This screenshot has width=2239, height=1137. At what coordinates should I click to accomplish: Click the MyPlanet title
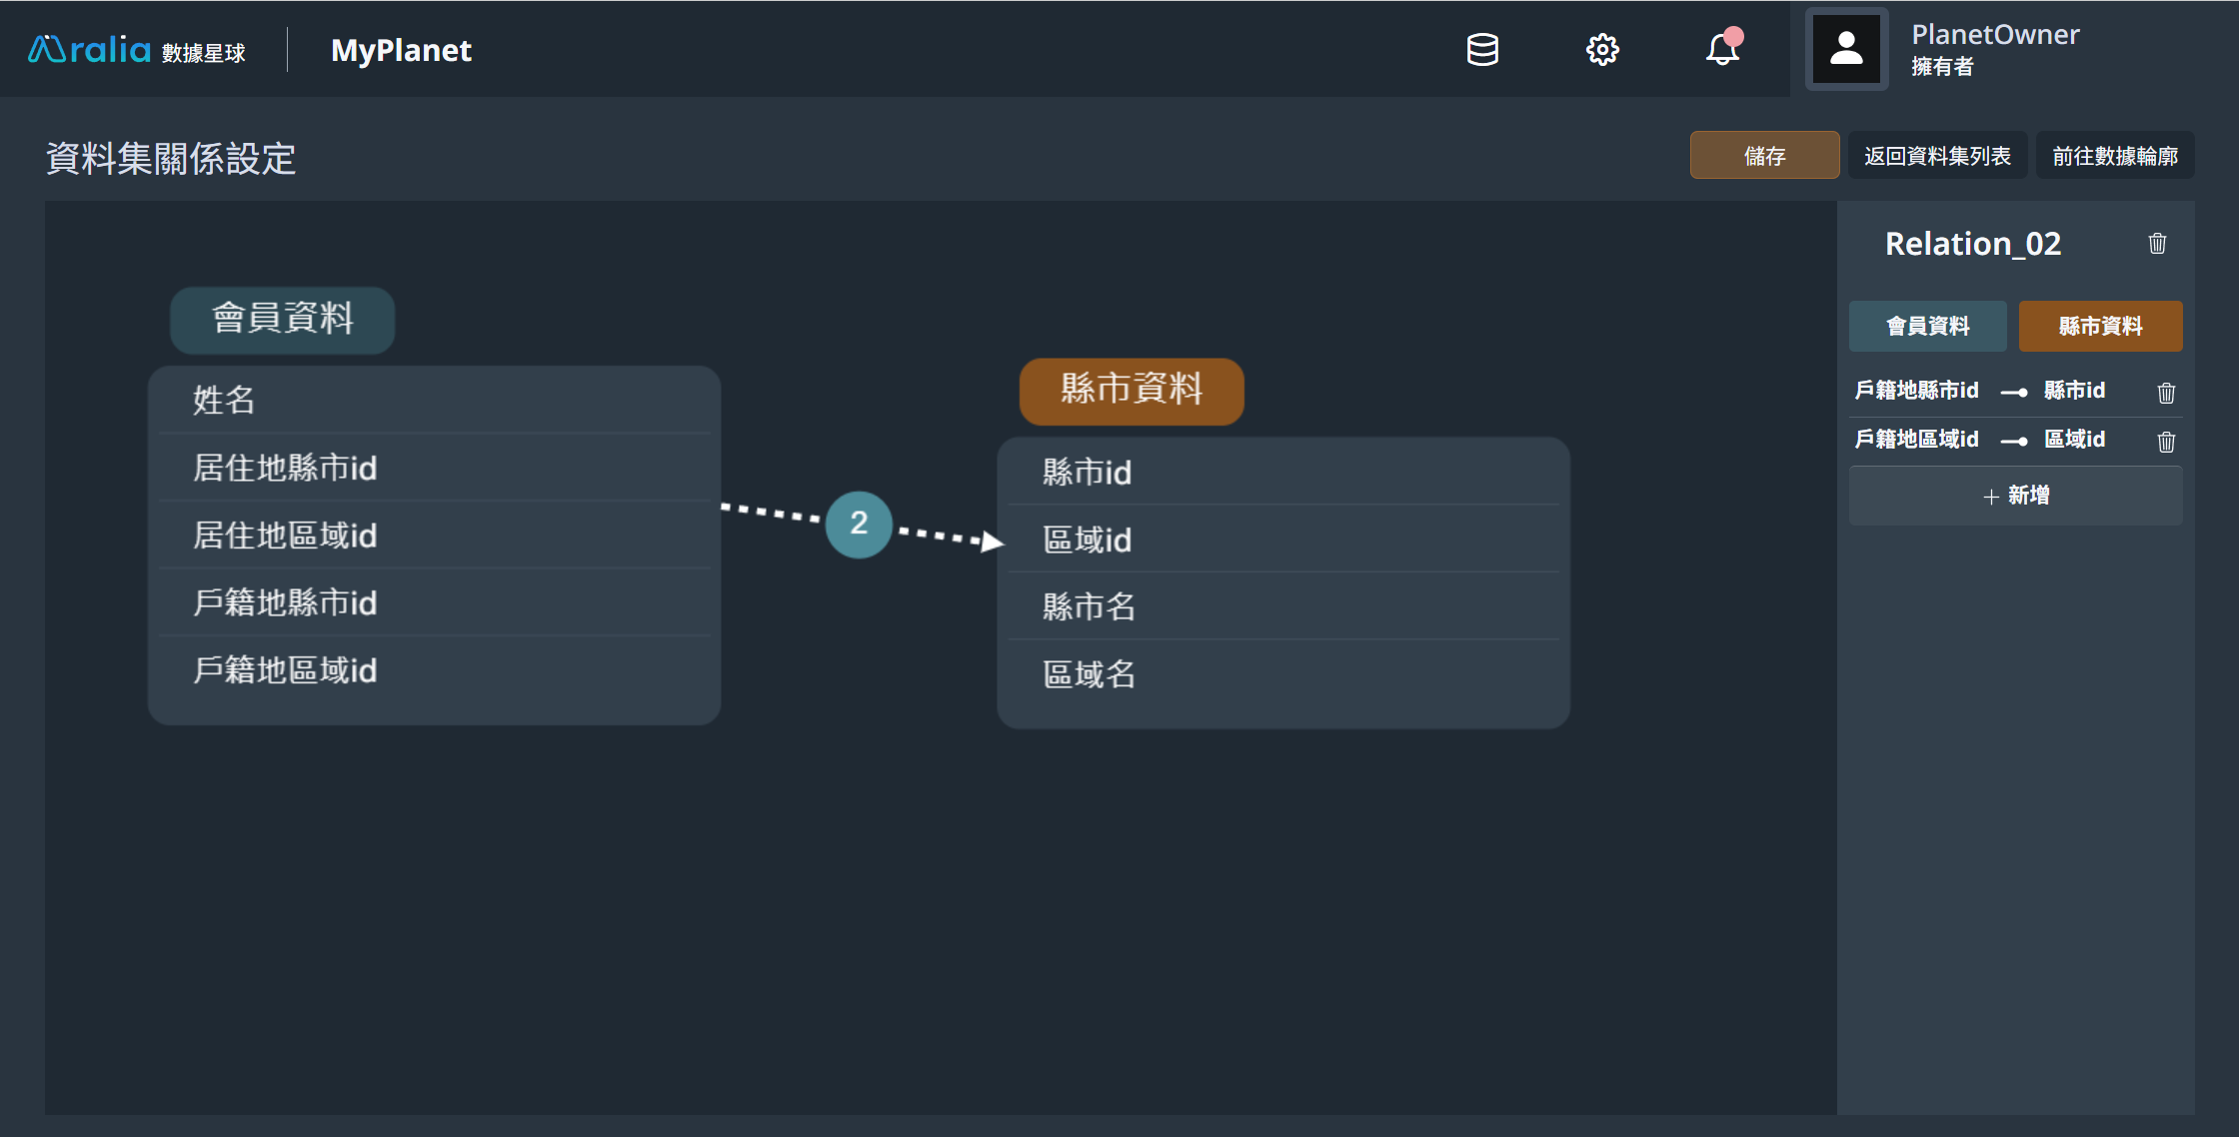pos(401,50)
